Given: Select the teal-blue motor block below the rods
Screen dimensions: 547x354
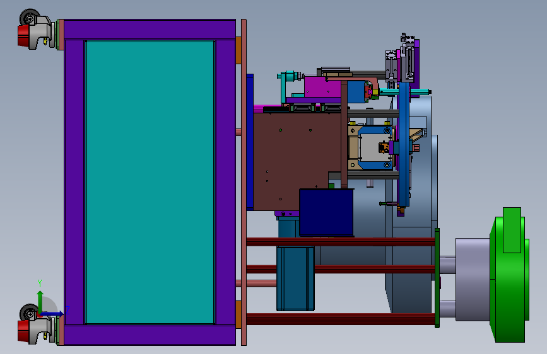Looking at the screenshot, I should 295,278.
